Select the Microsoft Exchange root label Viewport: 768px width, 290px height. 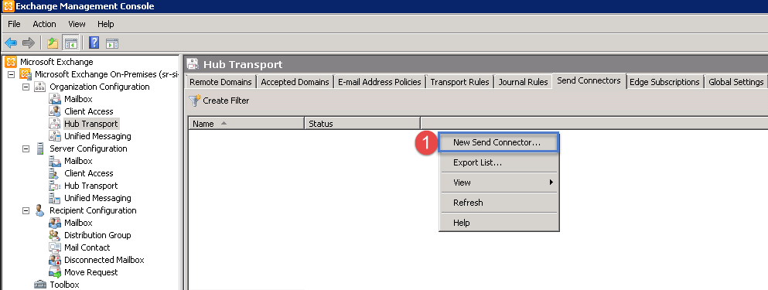coord(56,62)
